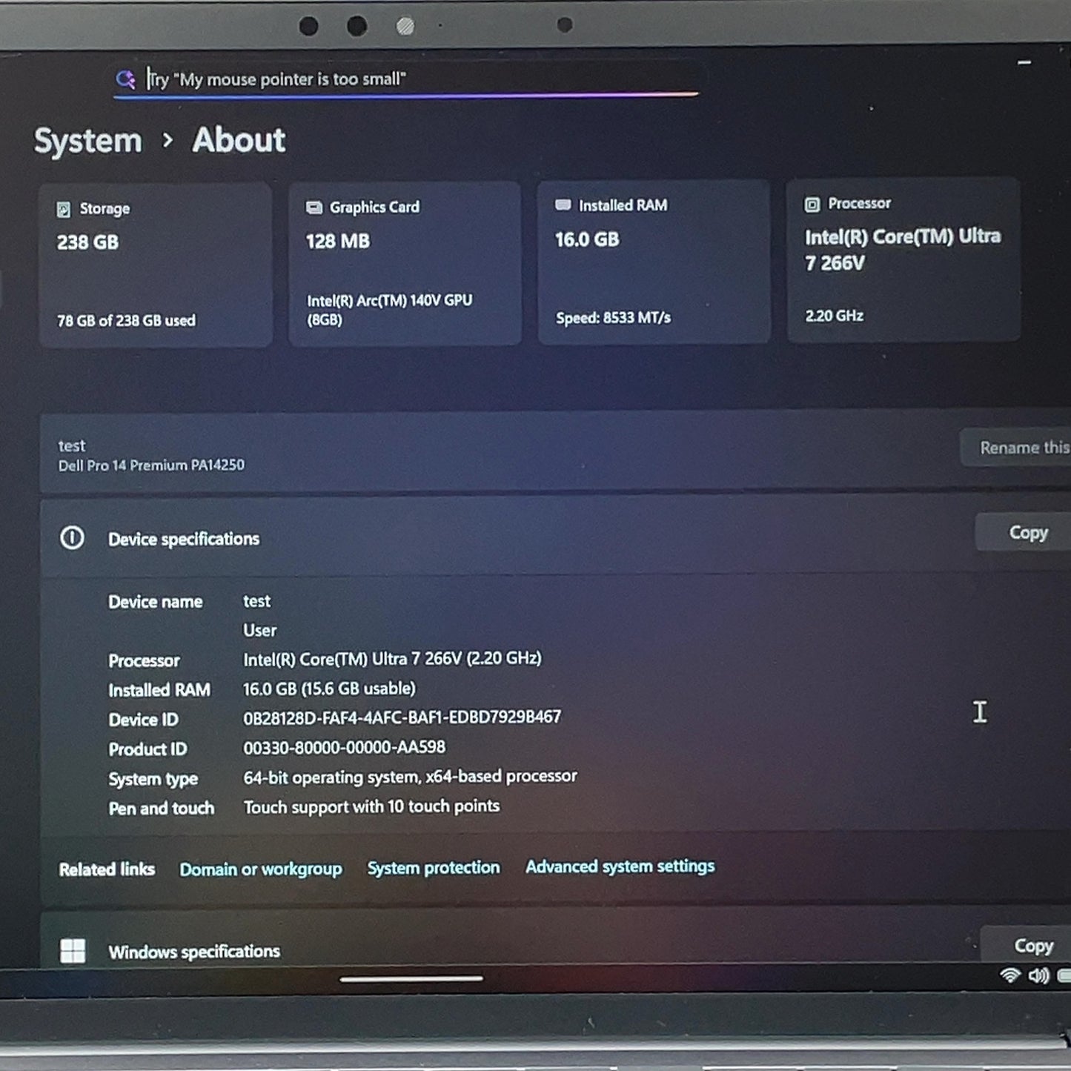Open Advanced system settings link
The image size is (1071, 1071).
[620, 866]
